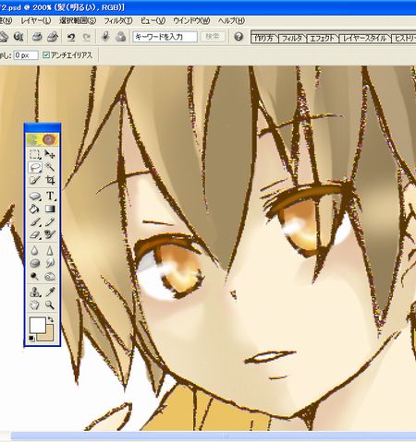Click the Step Backward undo arrow
The image size is (416, 442).
tap(71, 37)
